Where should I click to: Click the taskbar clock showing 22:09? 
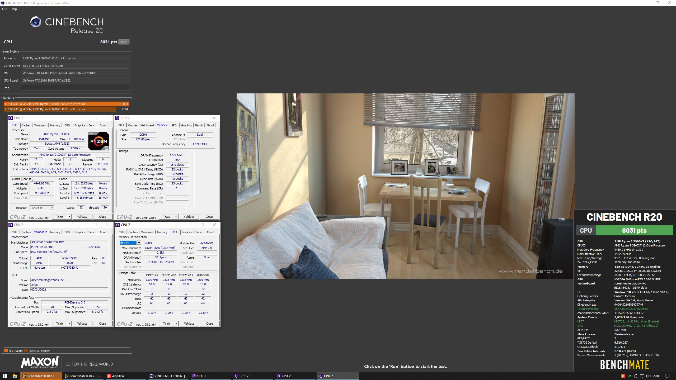(657, 376)
